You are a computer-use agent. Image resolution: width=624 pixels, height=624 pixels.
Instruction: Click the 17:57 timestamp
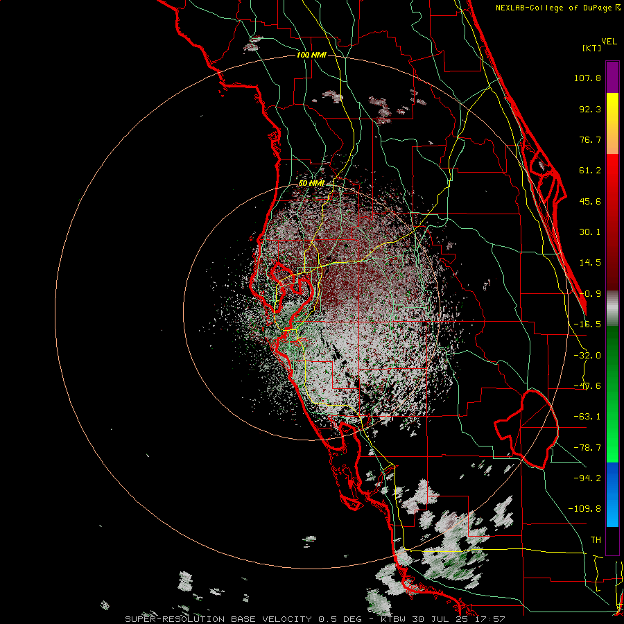pyautogui.click(x=489, y=619)
